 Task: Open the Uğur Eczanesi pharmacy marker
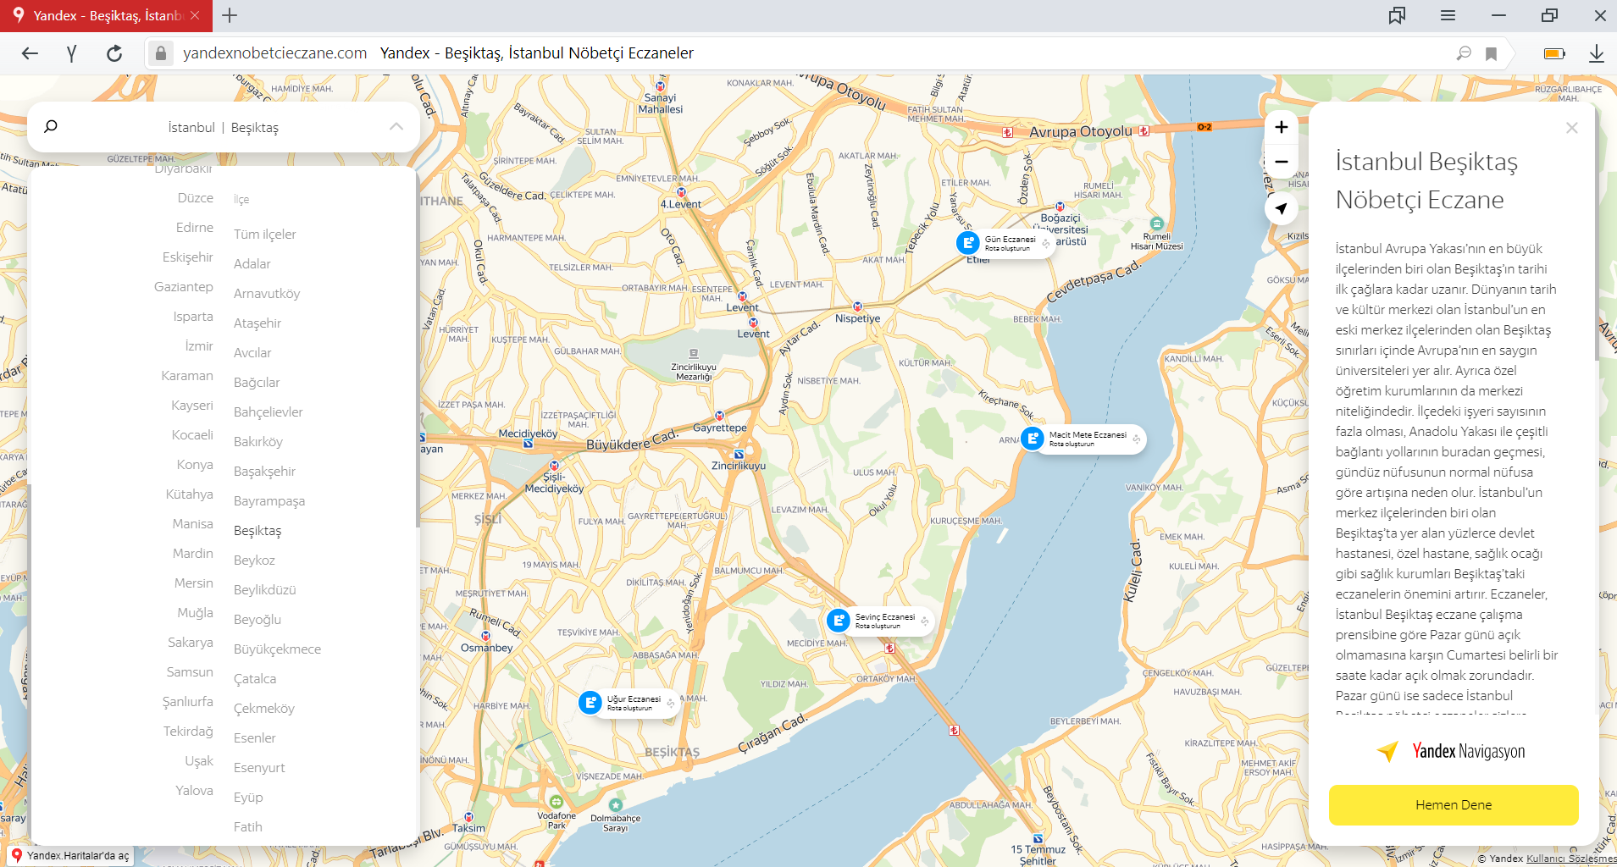tap(590, 703)
